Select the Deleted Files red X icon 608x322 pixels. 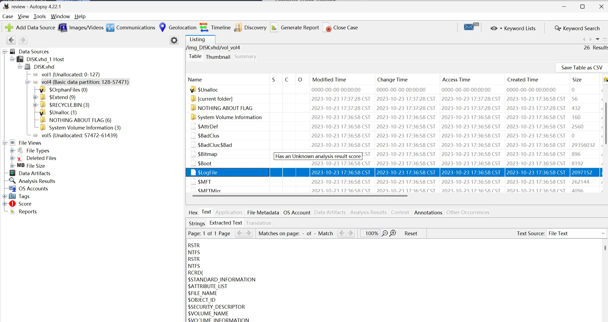pyautogui.click(x=20, y=158)
